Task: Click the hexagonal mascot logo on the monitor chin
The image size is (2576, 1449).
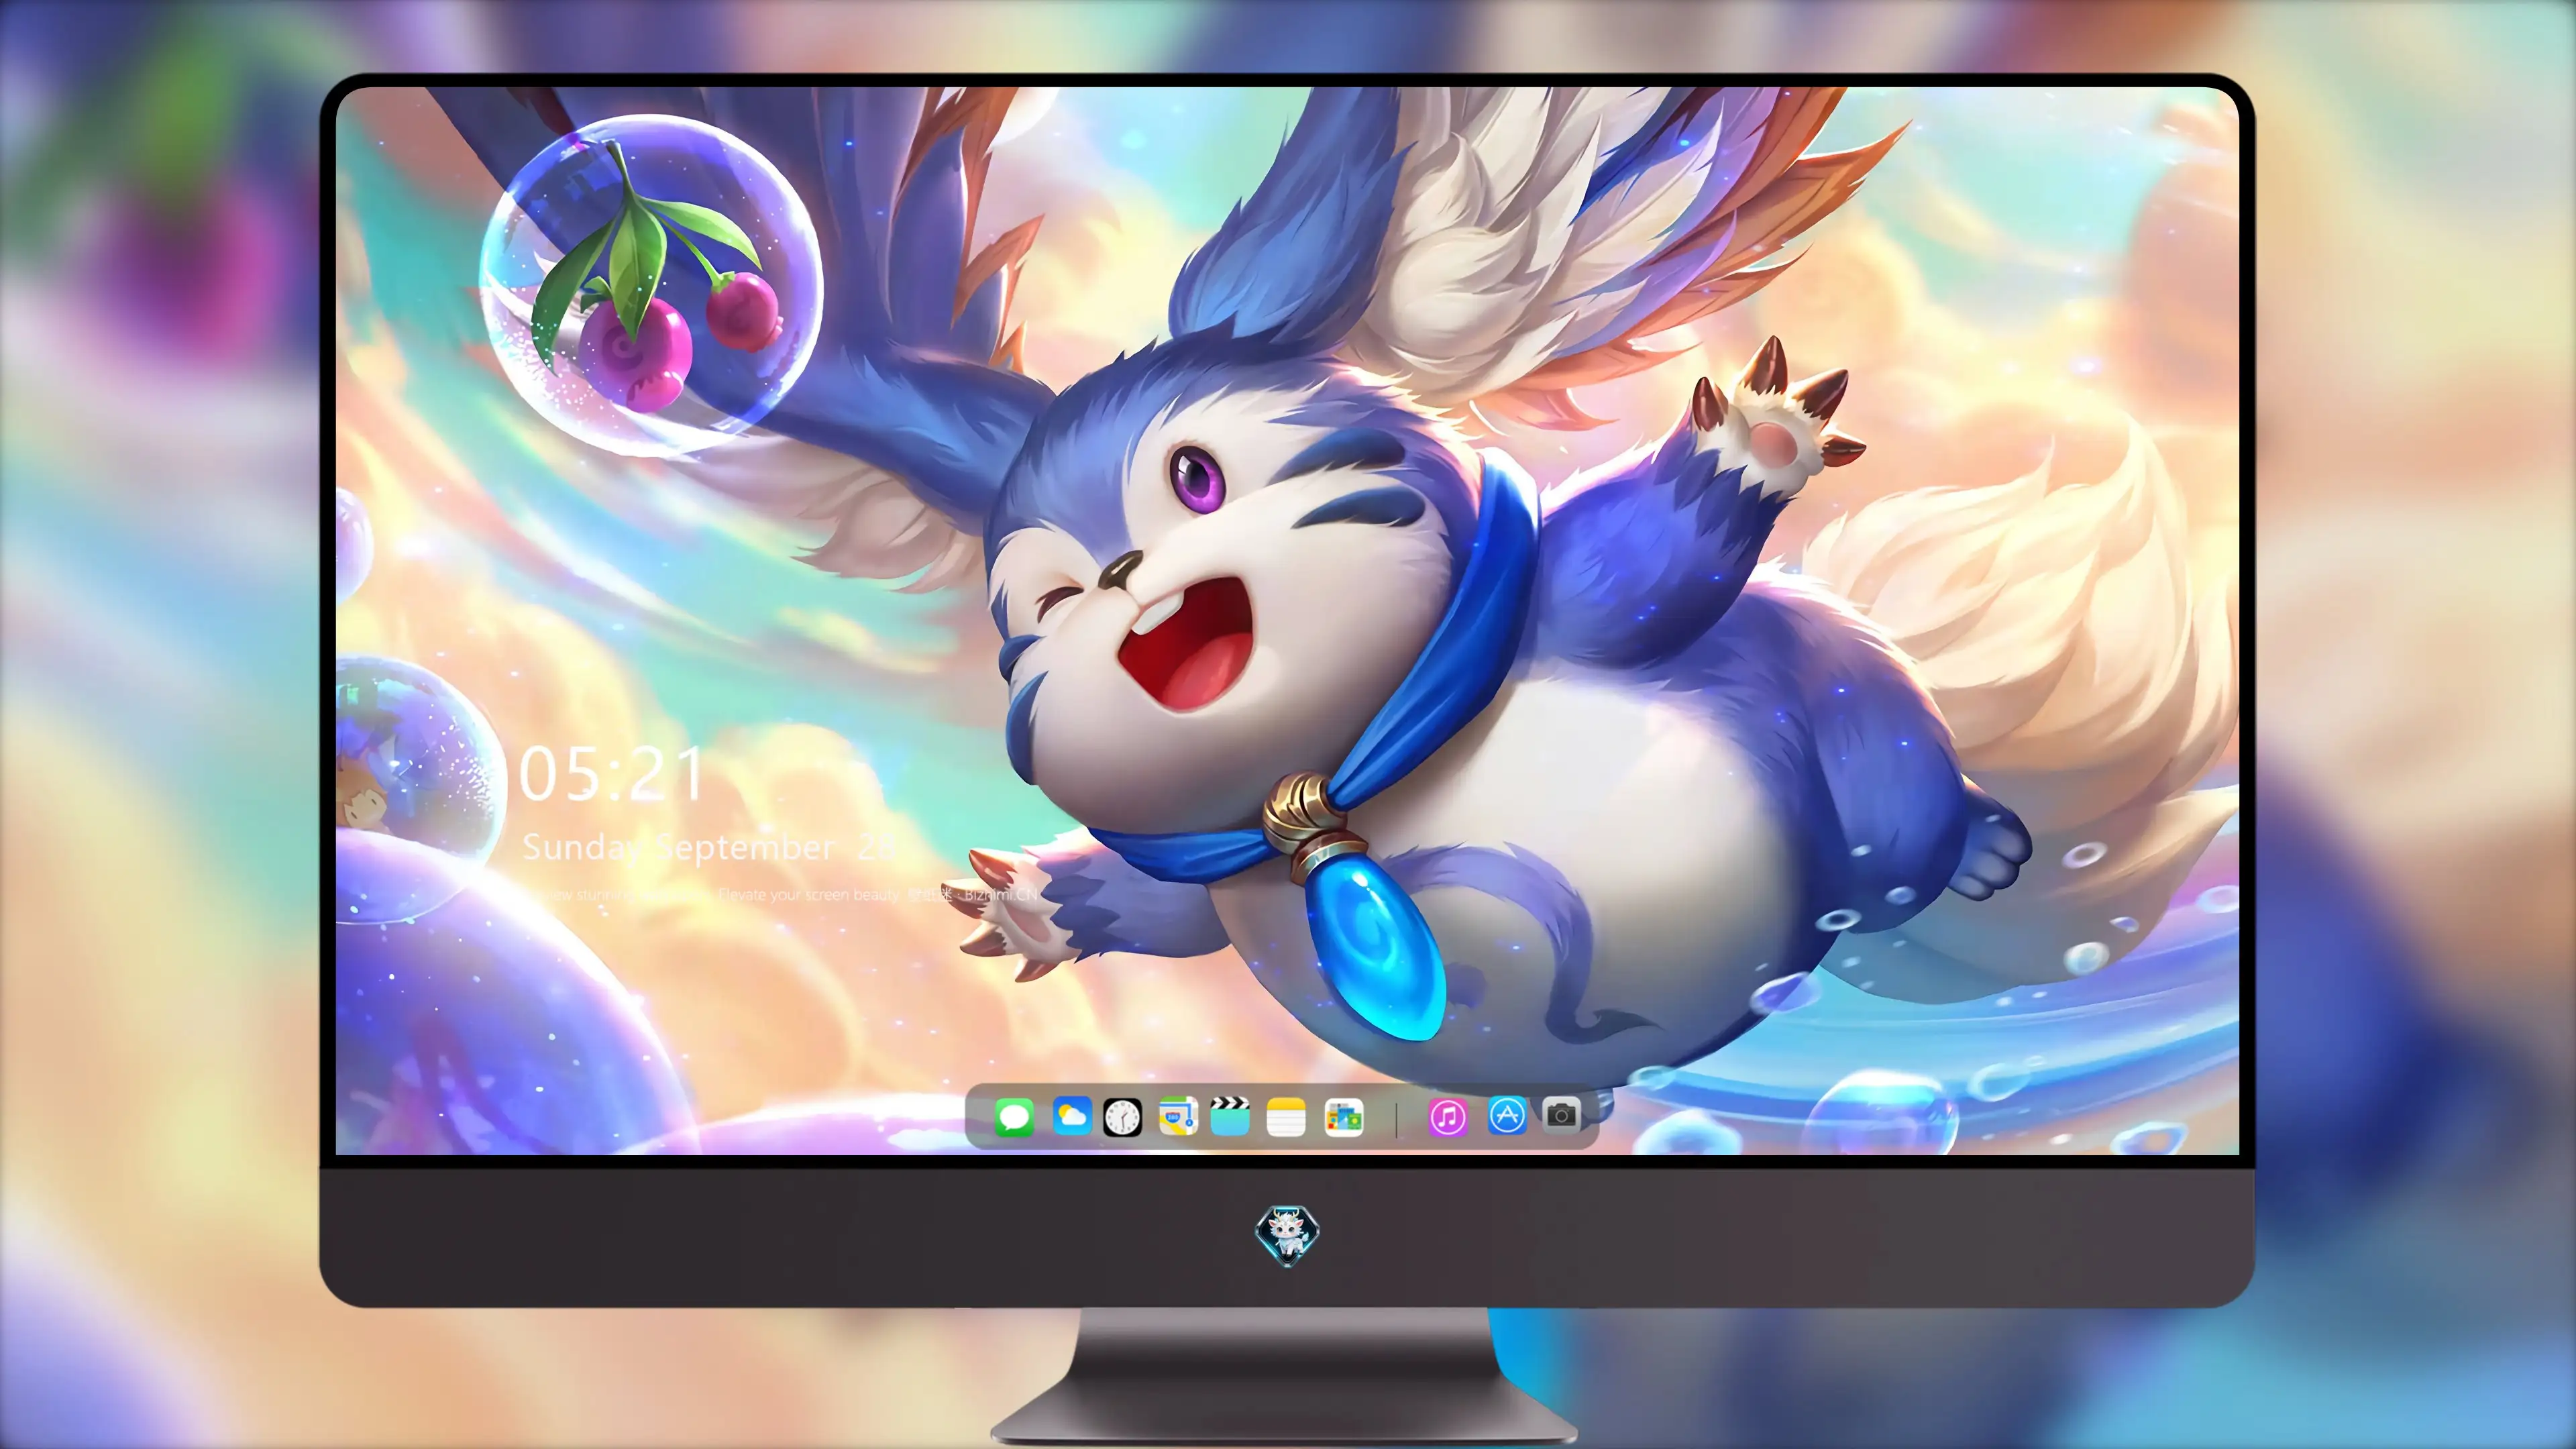Action: point(1287,1235)
